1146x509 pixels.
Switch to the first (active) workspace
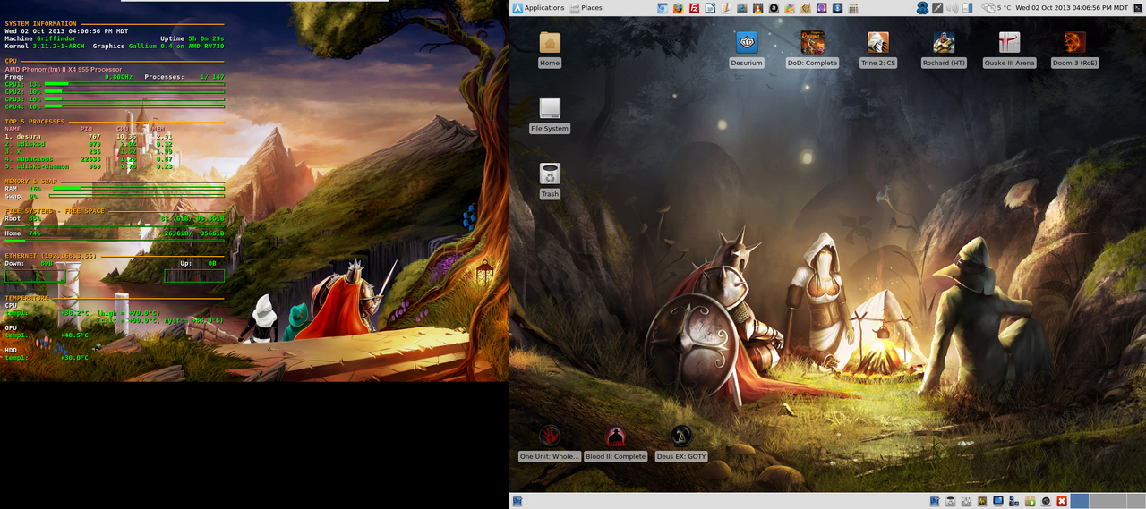pos(1080,501)
